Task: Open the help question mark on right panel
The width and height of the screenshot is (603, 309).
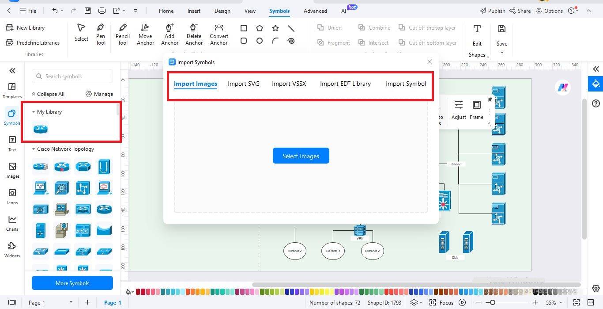Action: pyautogui.click(x=596, y=103)
